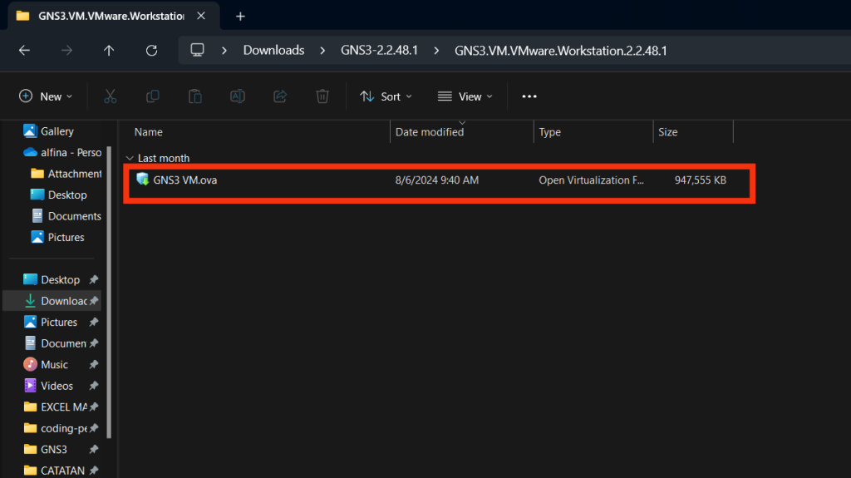Screen dimensions: 851x478
Task: Navigate back with the back arrow
Action: (24, 51)
